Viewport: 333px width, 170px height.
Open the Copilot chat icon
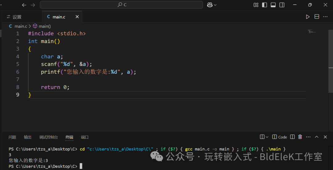click(x=210, y=5)
